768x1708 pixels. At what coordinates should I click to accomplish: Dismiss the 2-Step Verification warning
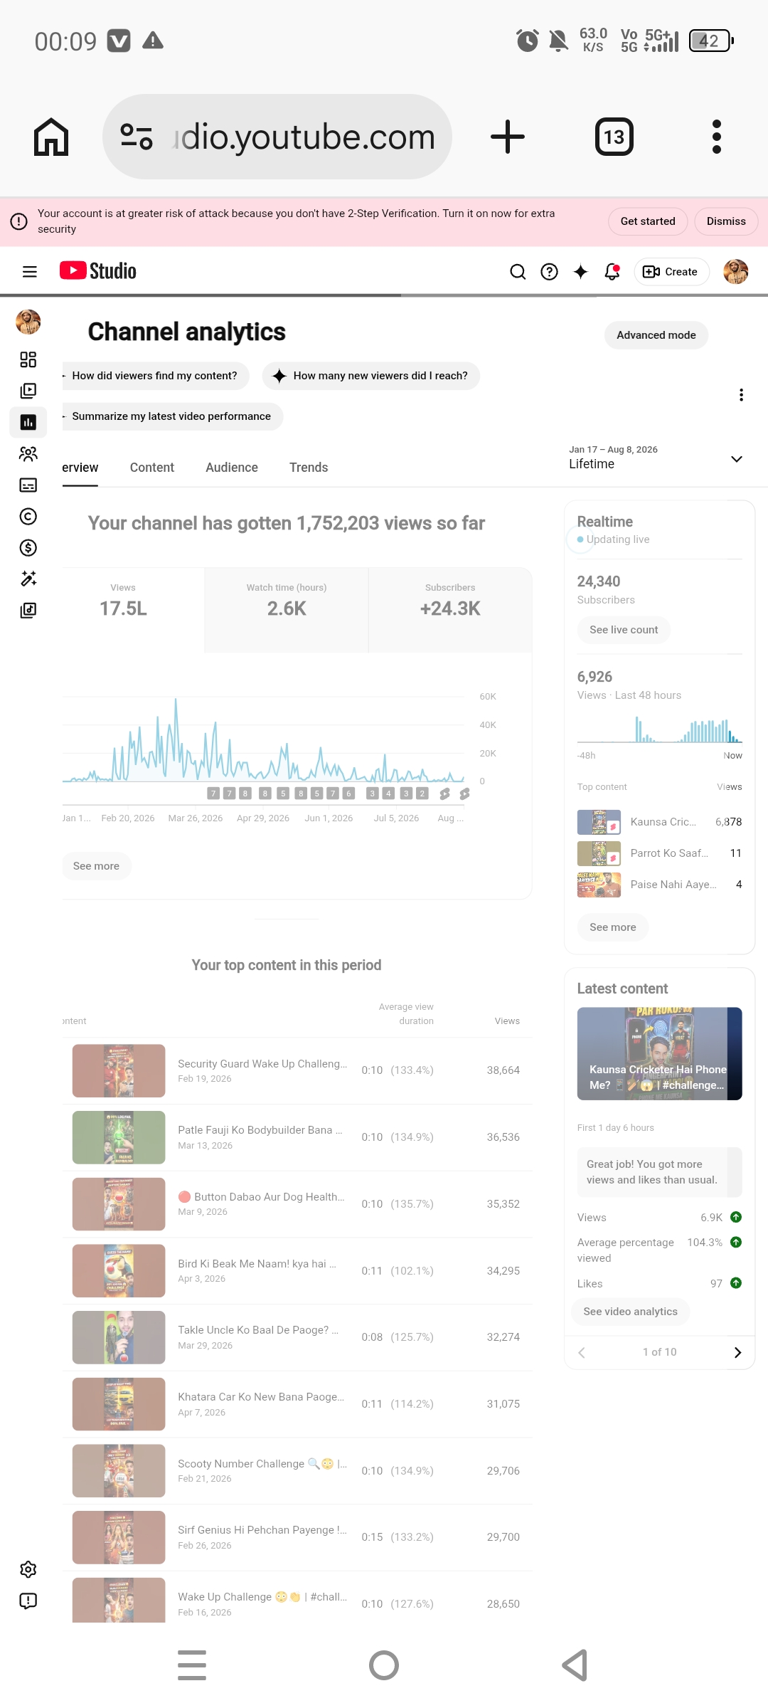[726, 221]
